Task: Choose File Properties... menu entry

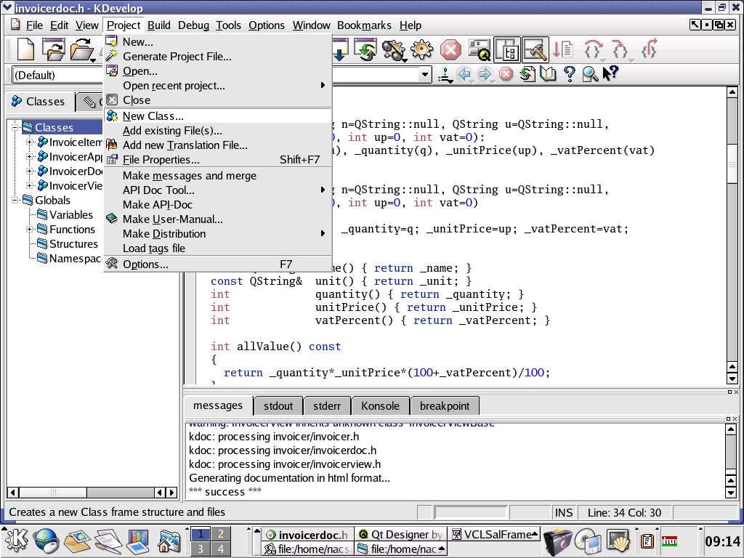Action: pyautogui.click(x=217, y=159)
